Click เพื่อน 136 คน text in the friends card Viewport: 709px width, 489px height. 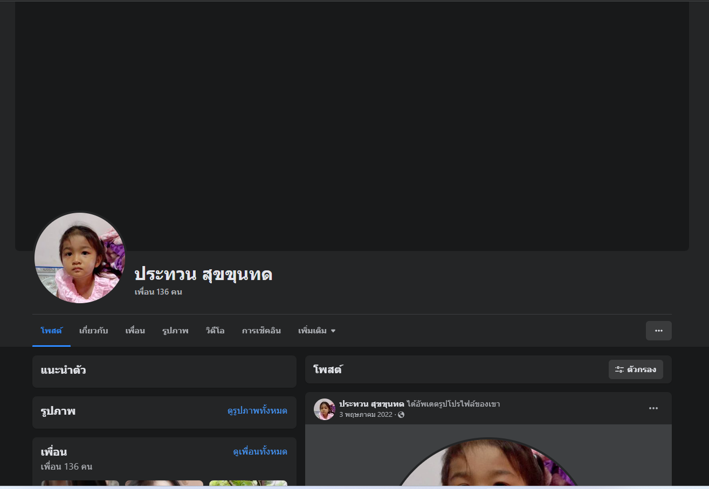click(x=66, y=466)
